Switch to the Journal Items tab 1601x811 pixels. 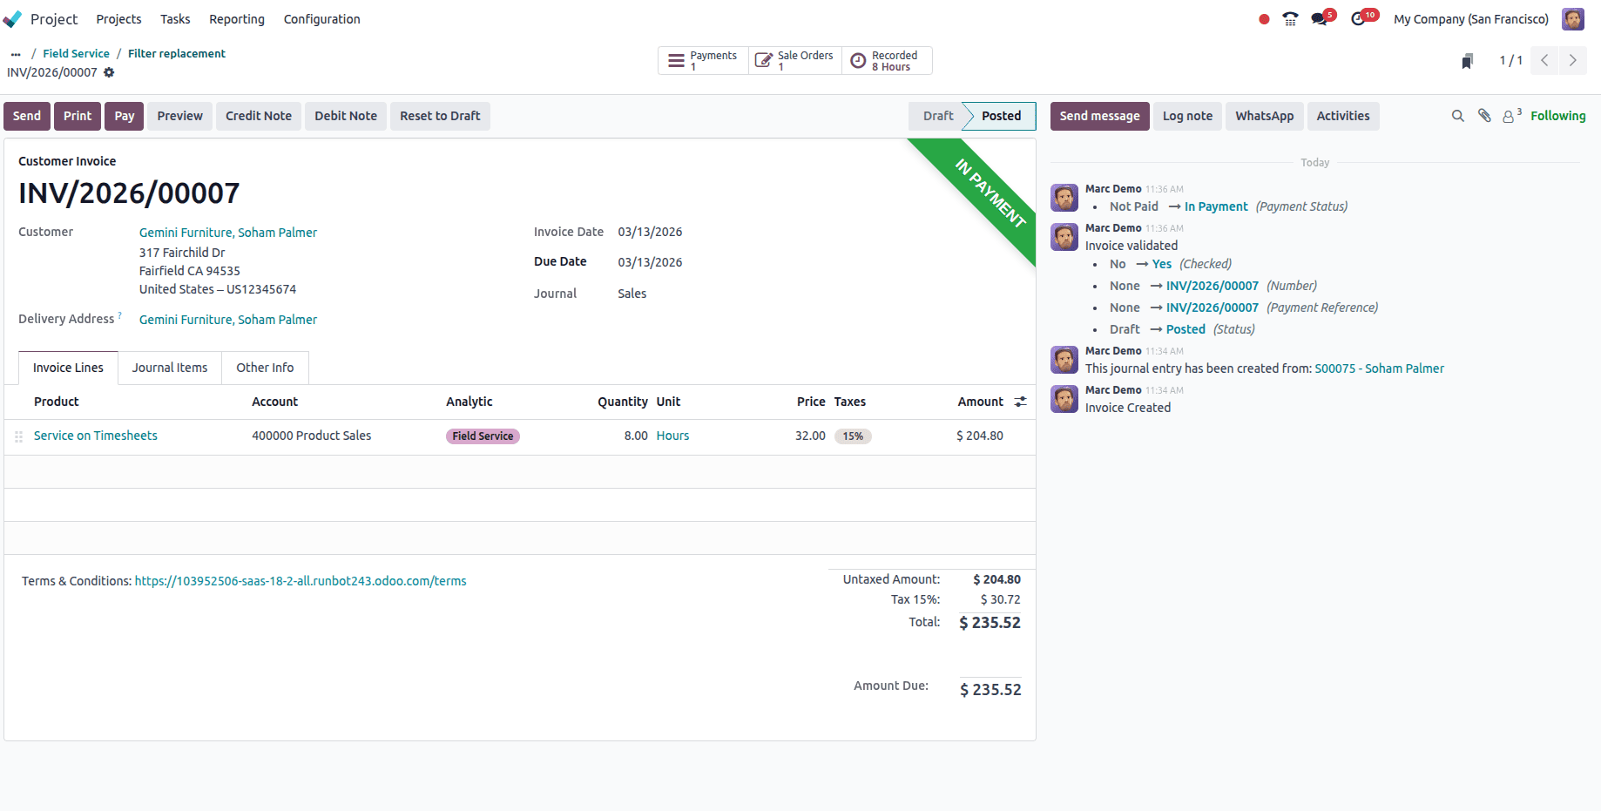click(169, 367)
